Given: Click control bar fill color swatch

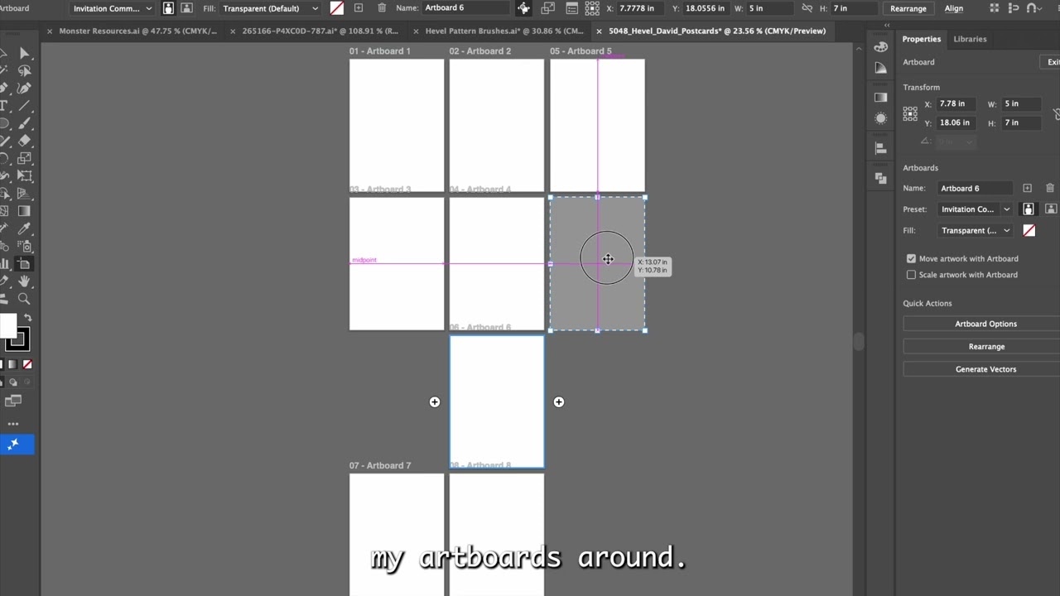Looking at the screenshot, I should click(x=336, y=8).
